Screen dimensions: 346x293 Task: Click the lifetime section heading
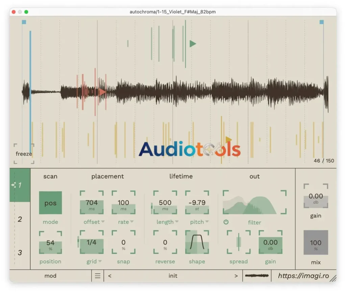(181, 176)
